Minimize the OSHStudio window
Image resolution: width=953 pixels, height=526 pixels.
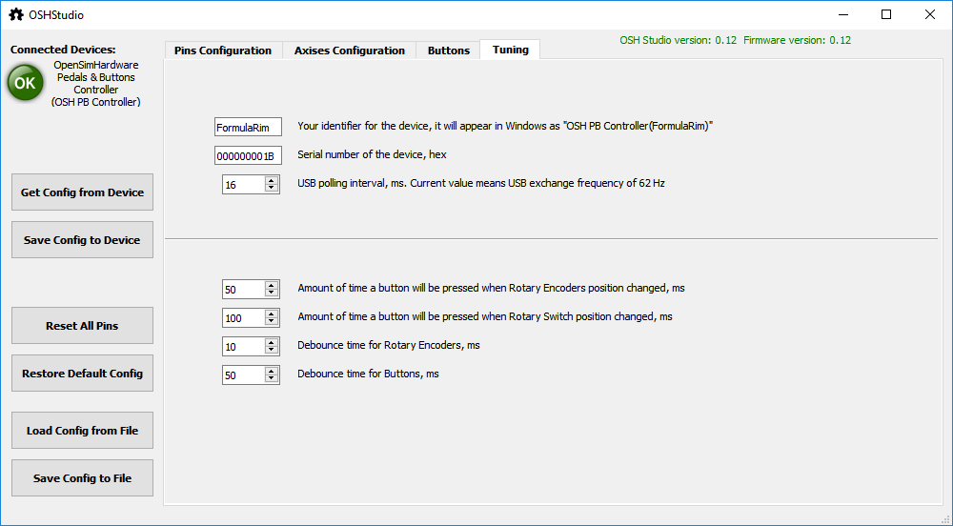(842, 14)
